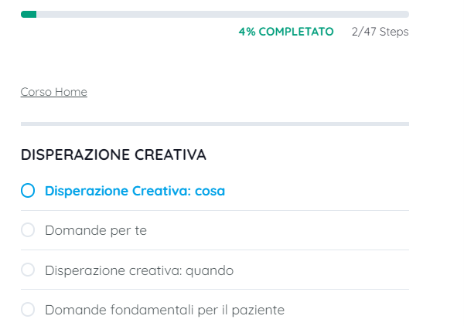Click the word "Steps" near progress
Screen dimensions: 464x326
[394, 32]
